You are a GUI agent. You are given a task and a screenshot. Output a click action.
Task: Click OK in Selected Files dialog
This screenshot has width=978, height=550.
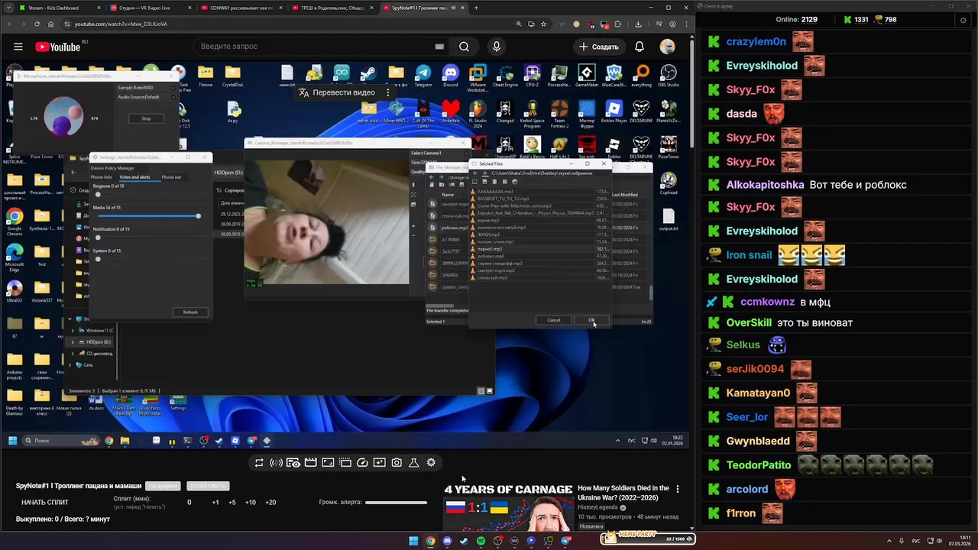591,320
